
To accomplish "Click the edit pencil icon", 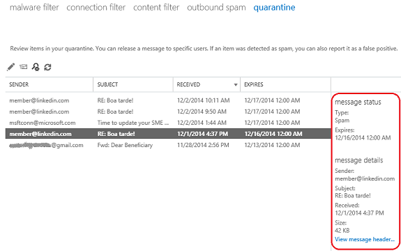I will pyautogui.click(x=10, y=67).
